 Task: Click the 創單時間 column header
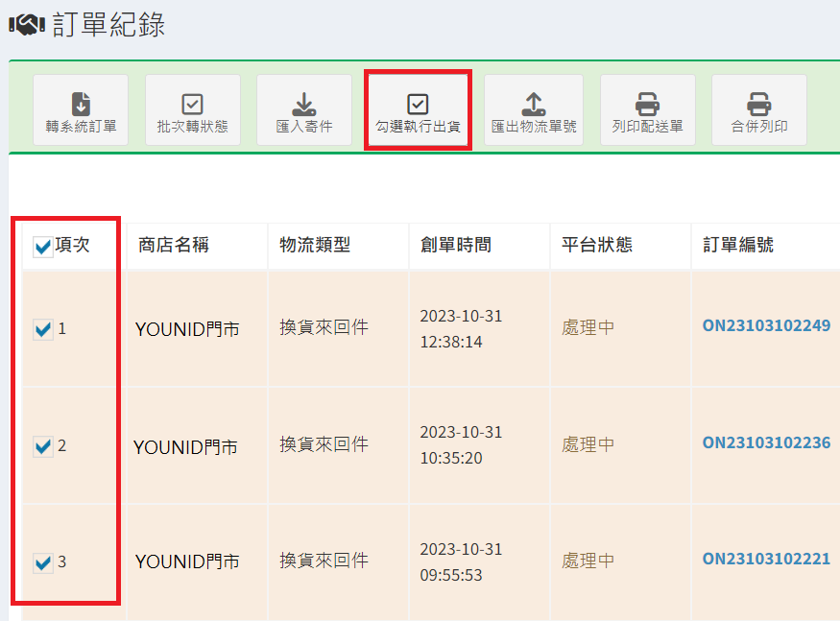[456, 246]
